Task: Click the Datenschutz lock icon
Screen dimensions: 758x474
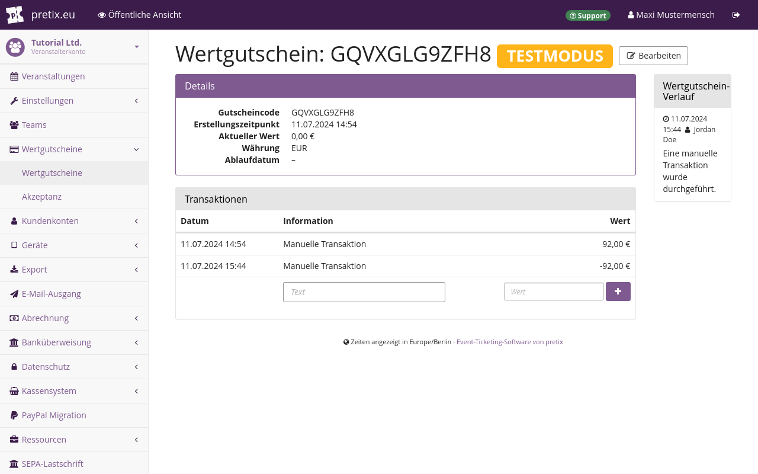Action: tap(14, 367)
